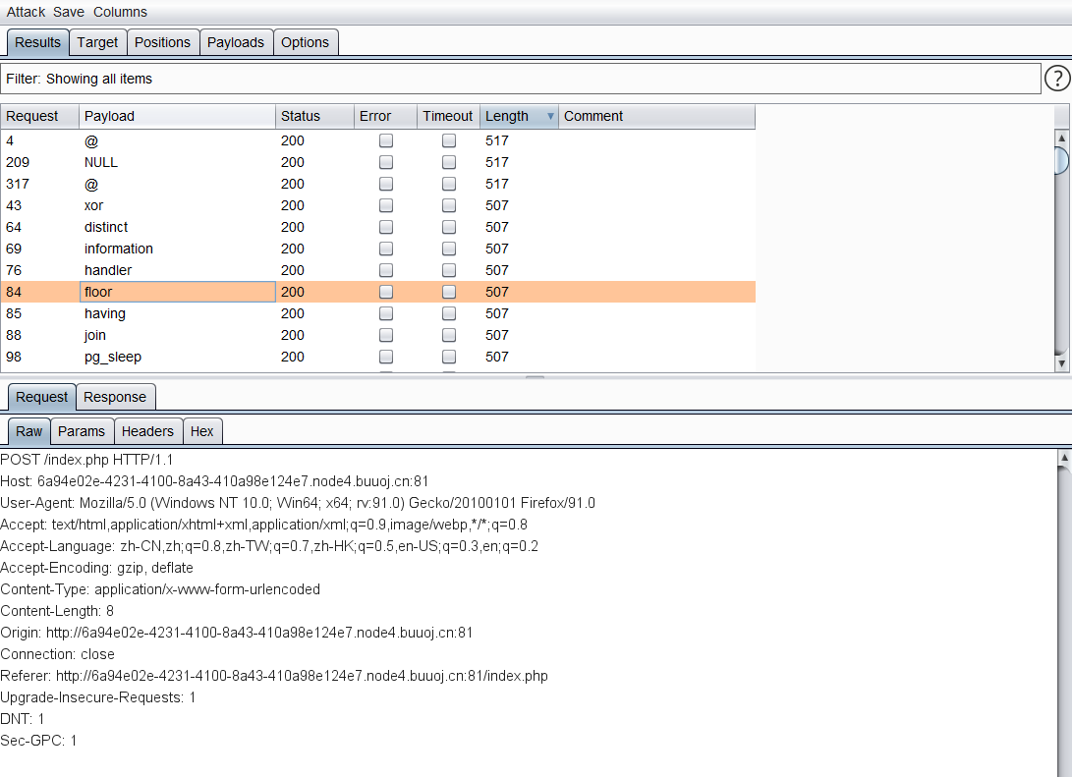Viewport: 1072px width, 777px height.
Task: Click the Length column sort arrow
Action: click(x=550, y=116)
